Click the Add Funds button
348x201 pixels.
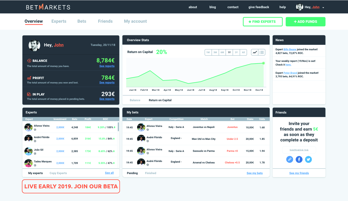[305, 22]
